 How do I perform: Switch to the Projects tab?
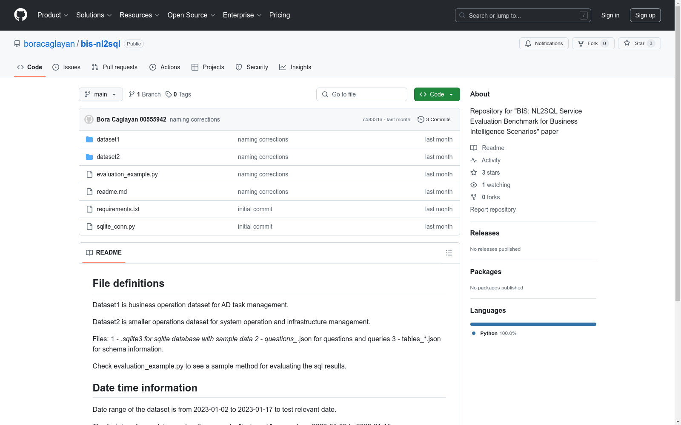[208, 67]
